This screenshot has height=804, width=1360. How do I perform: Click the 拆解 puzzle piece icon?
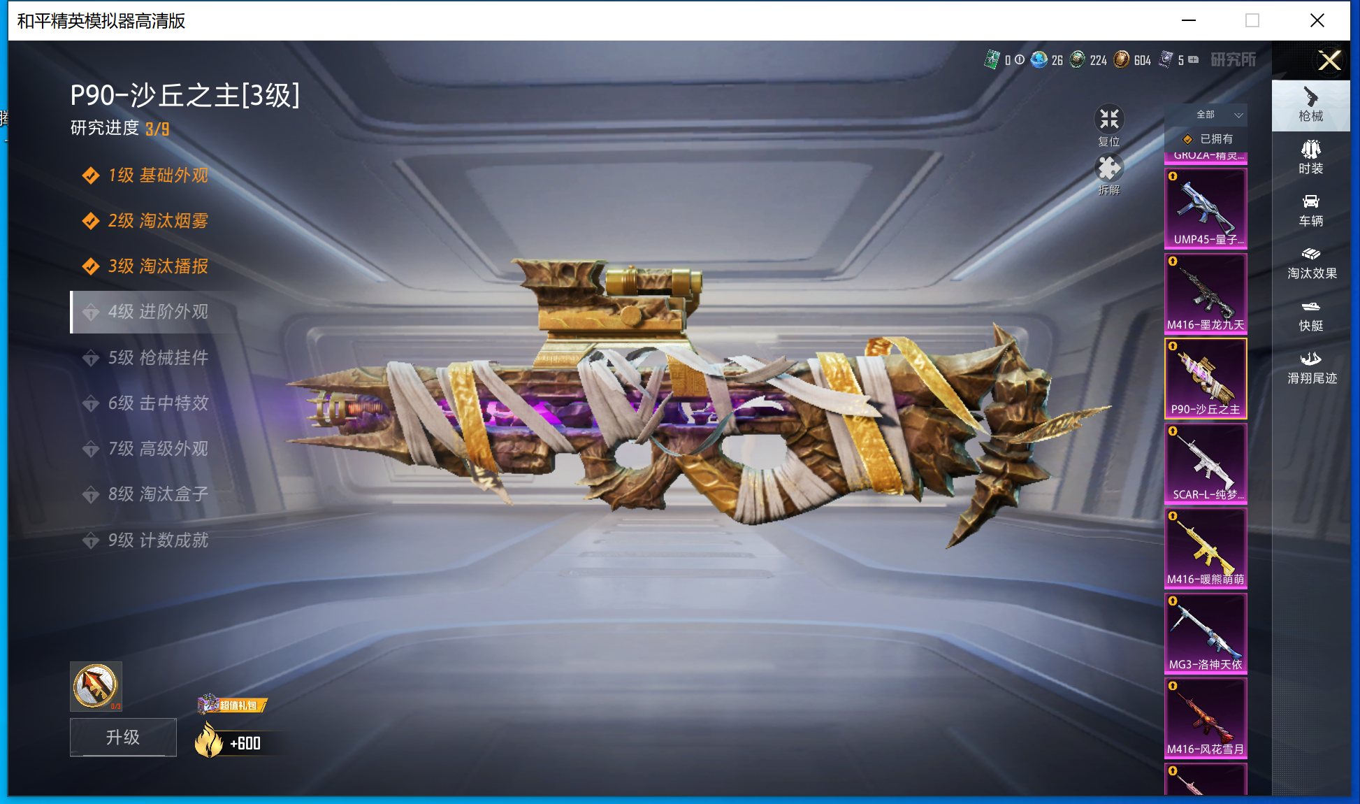click(1108, 168)
